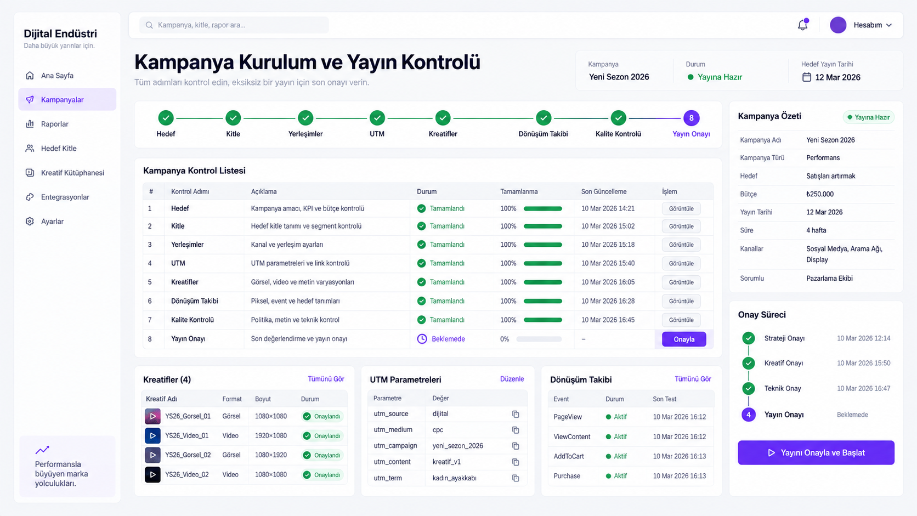Click the clock icon beside Beklemede

point(422,339)
